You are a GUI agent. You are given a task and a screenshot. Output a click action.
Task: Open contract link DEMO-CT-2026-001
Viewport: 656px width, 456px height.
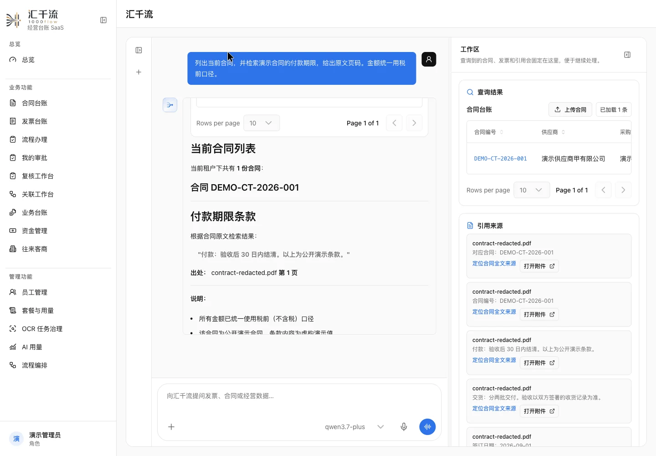(500, 159)
